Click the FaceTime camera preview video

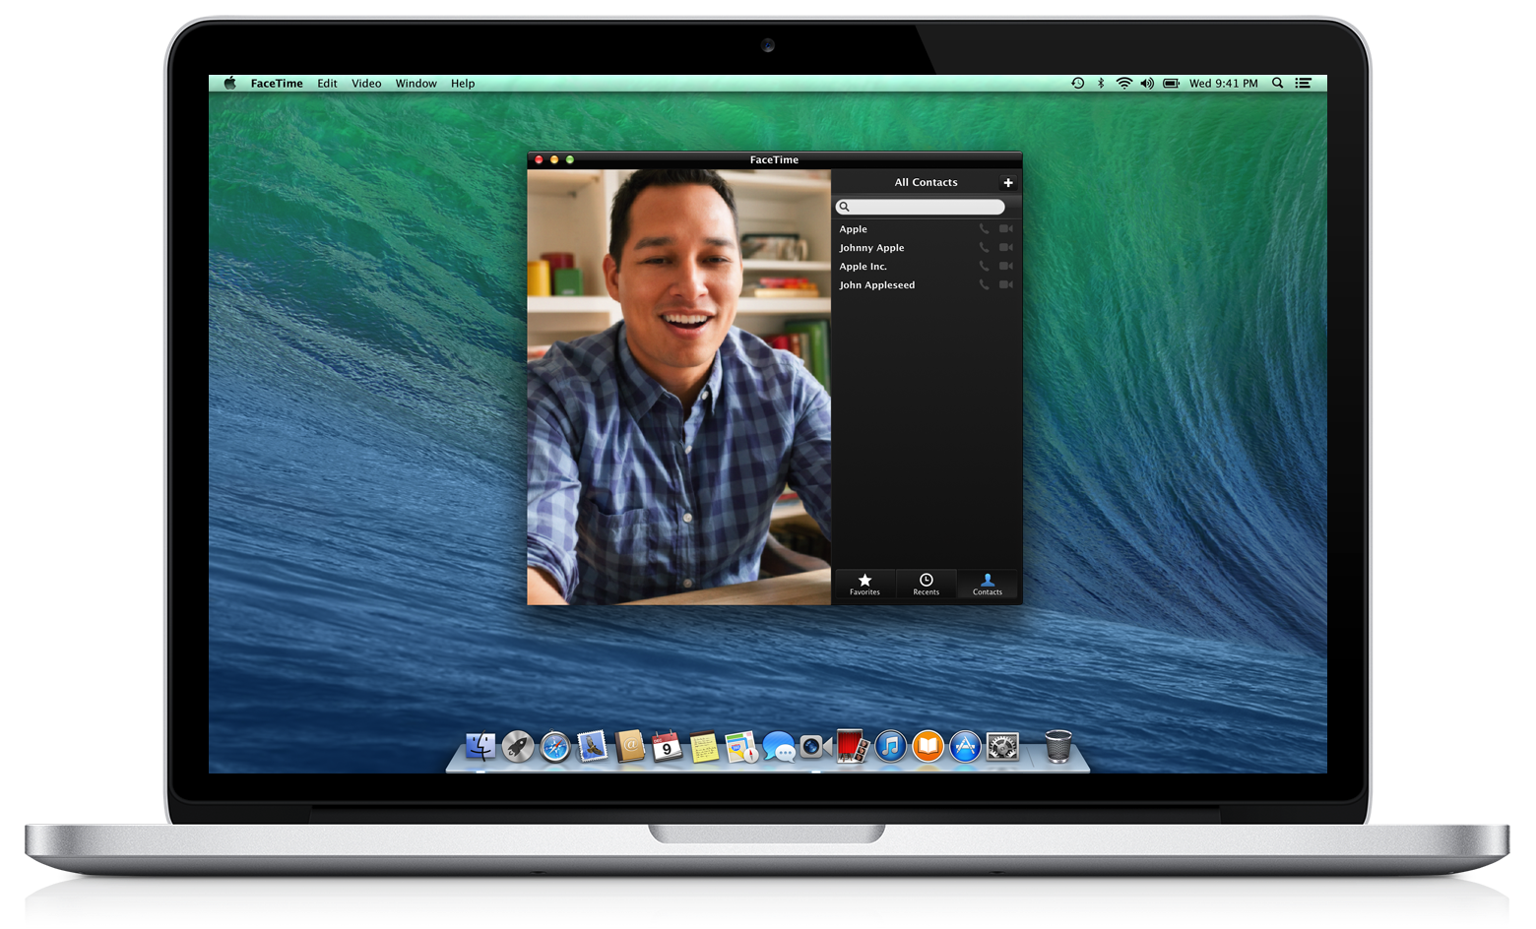pyautogui.click(x=679, y=387)
